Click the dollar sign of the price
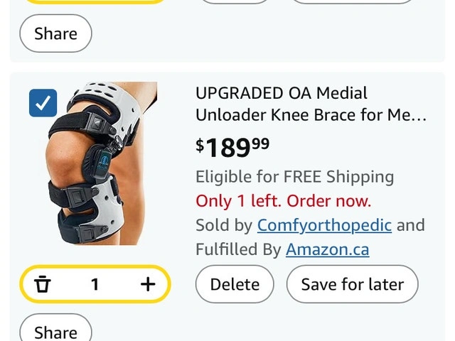 click(x=200, y=144)
